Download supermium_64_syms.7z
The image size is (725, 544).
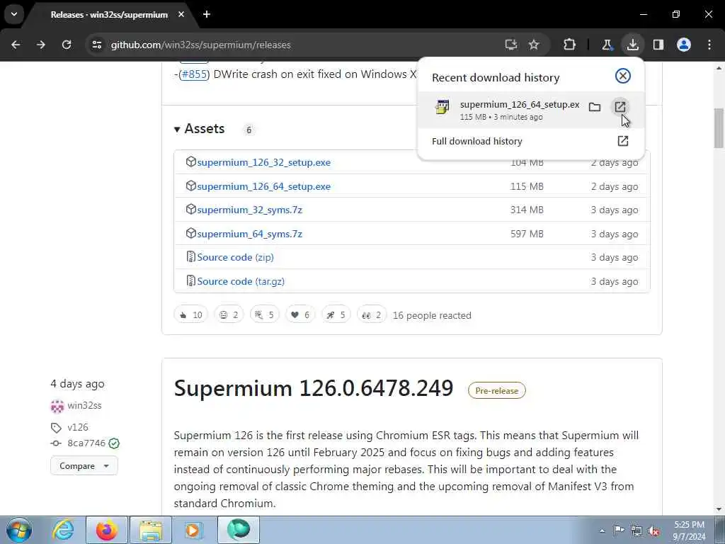click(250, 234)
